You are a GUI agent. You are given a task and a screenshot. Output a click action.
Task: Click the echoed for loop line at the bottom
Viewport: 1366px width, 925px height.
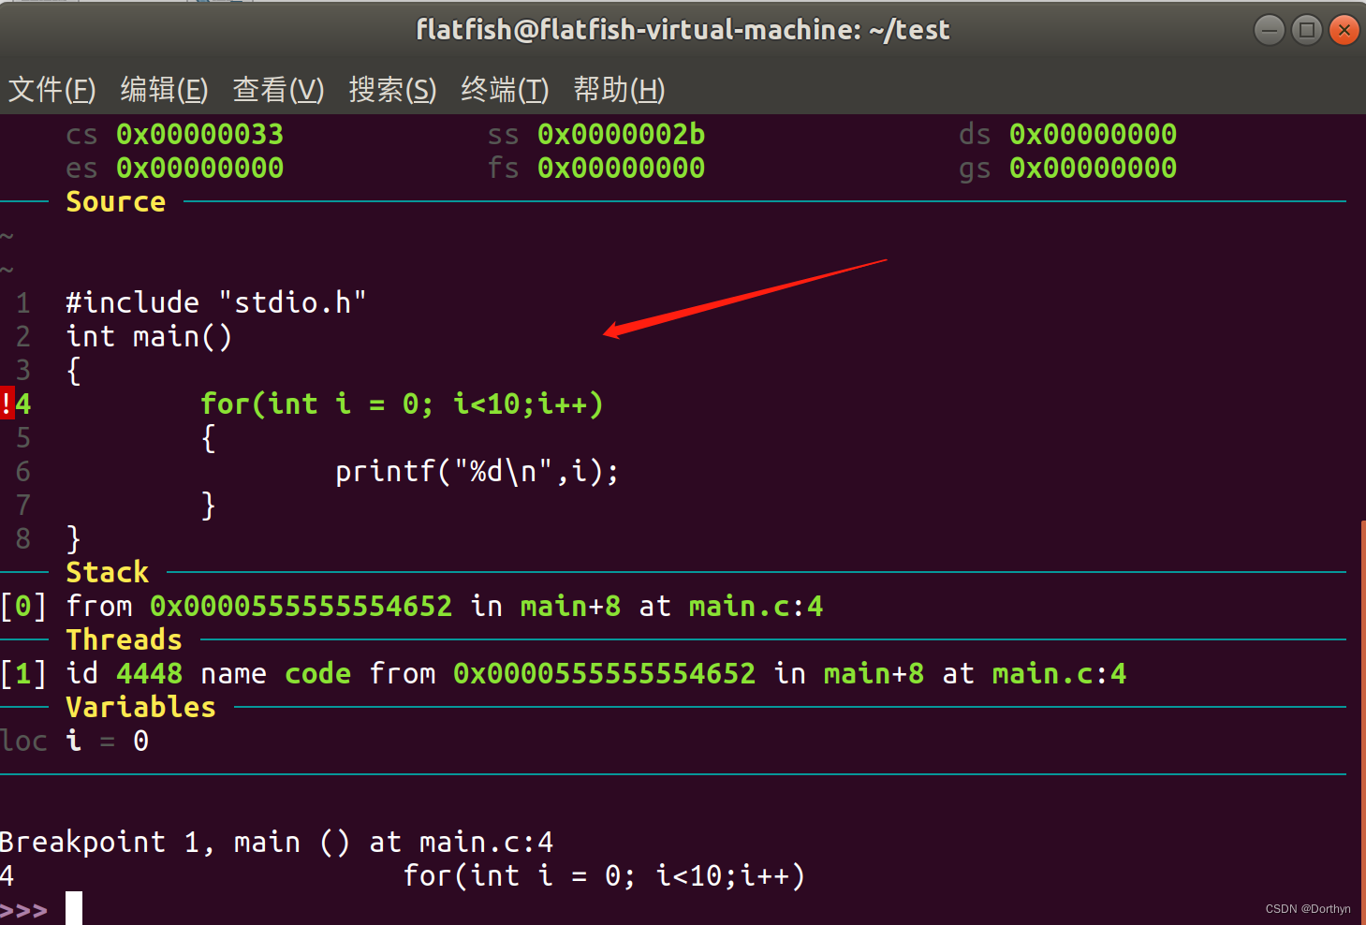(604, 875)
